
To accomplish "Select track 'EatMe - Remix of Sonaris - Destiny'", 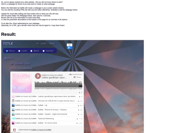I will click(47, 110).
